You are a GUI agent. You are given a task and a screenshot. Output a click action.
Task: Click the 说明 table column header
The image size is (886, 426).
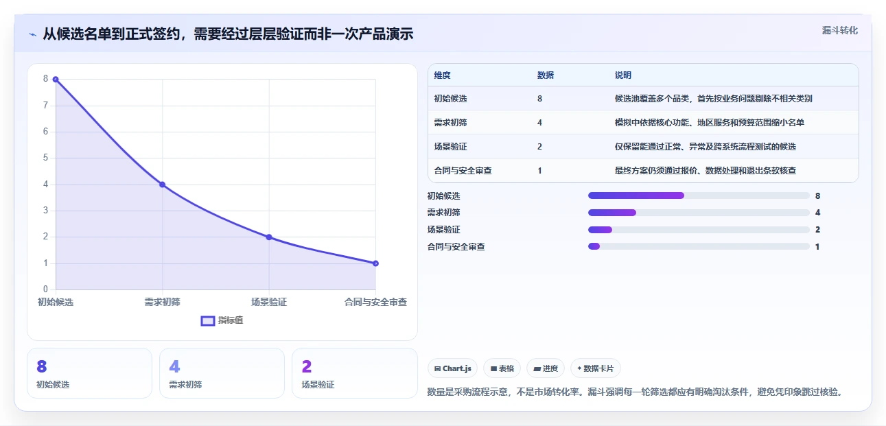coord(623,75)
